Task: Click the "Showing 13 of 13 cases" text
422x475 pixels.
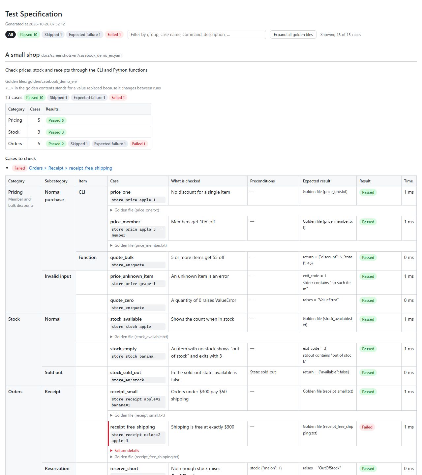Action: (341, 35)
